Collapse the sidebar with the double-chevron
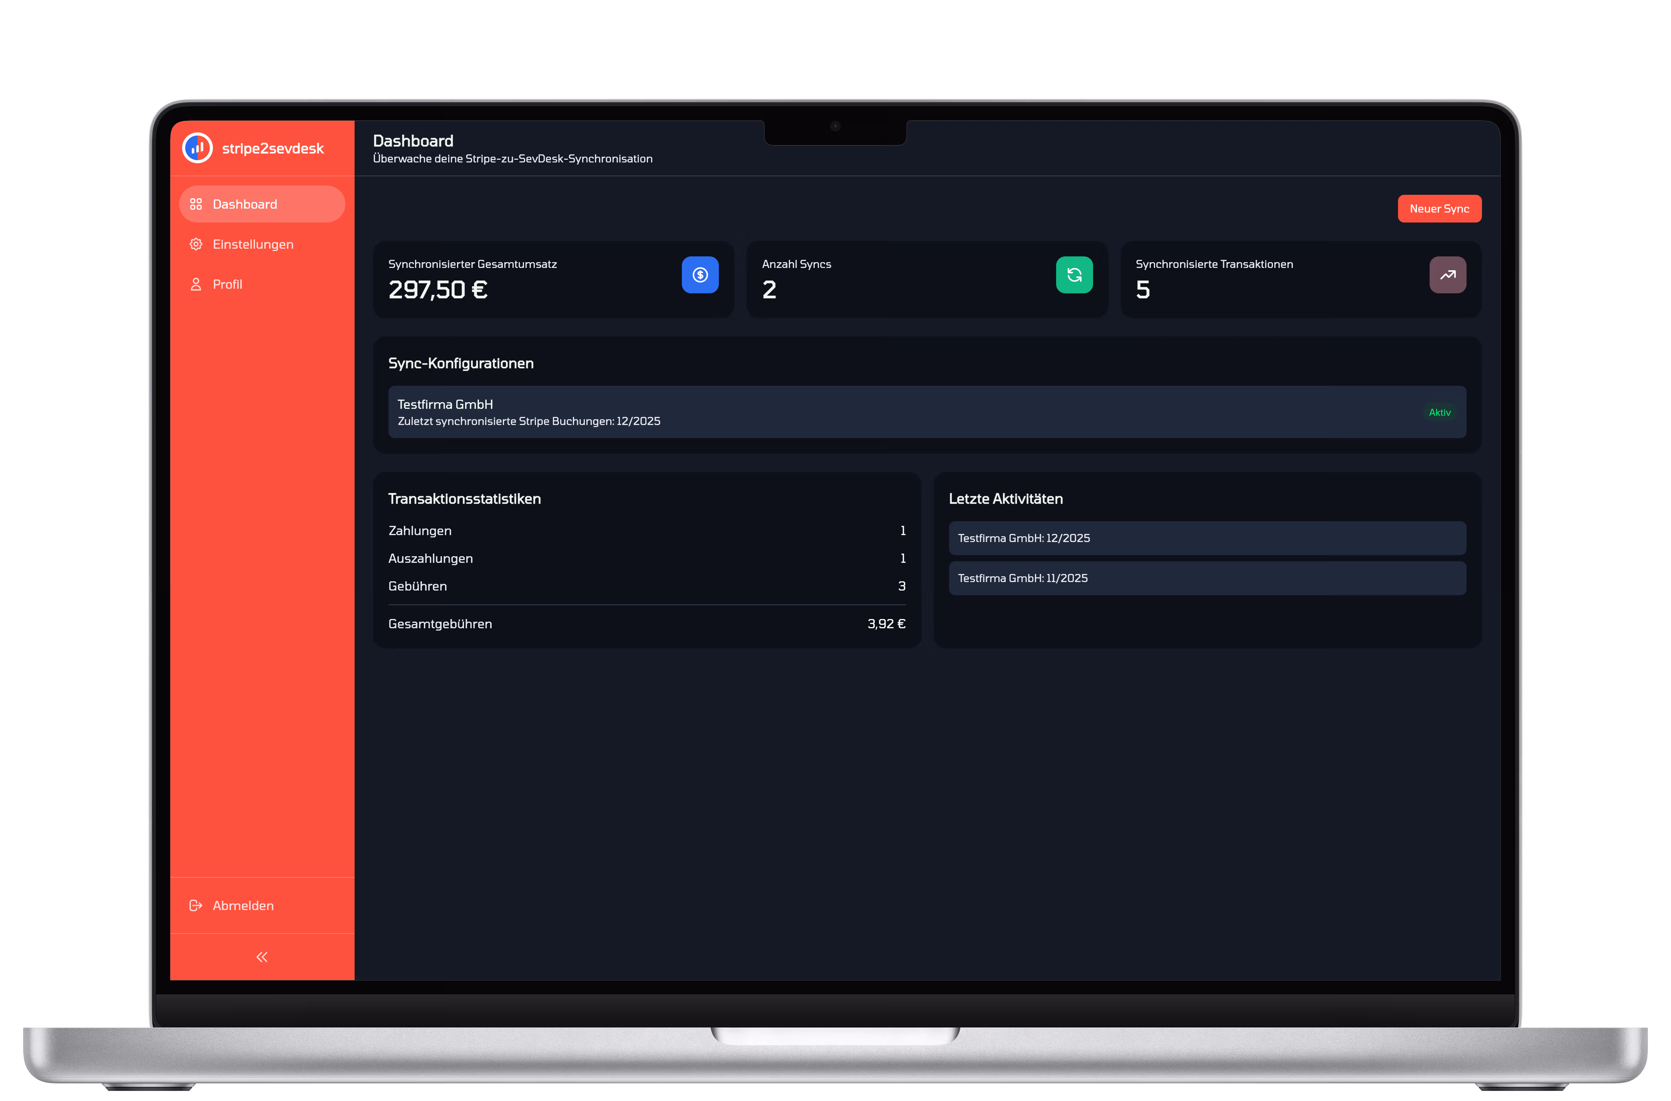Image resolution: width=1671 pixels, height=1101 pixels. pyautogui.click(x=262, y=956)
